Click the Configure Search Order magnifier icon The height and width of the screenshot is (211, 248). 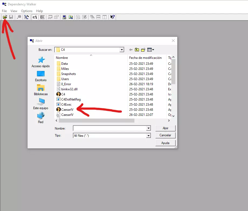pyautogui.click(x=70, y=17)
